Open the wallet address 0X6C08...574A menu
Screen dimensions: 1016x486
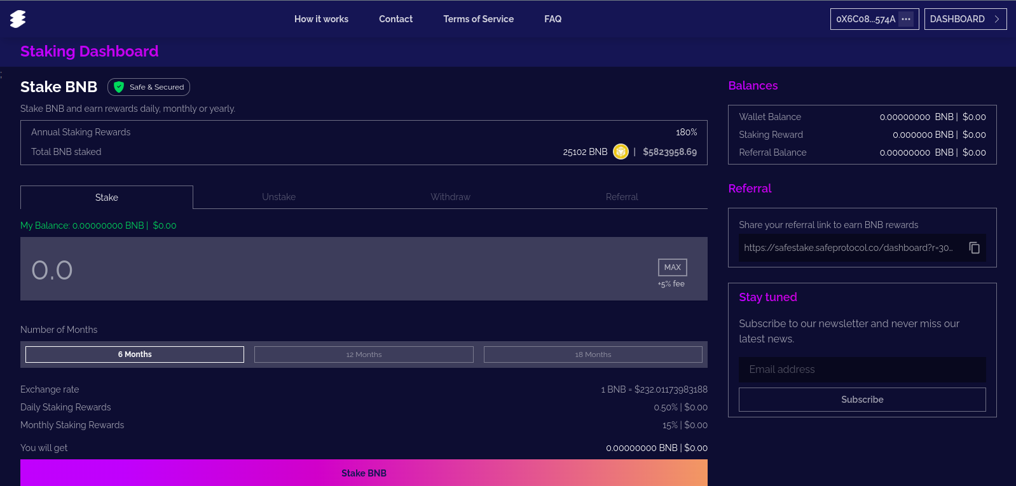tap(865, 19)
